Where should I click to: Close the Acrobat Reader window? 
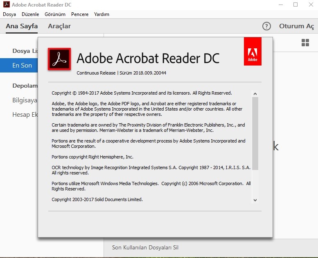pos(311,5)
